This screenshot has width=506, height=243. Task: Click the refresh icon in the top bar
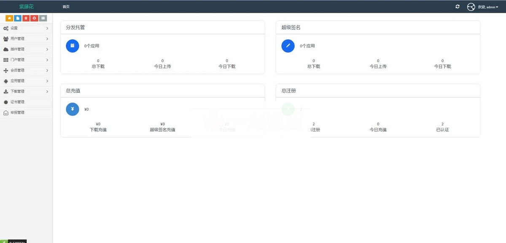pyautogui.click(x=457, y=6)
